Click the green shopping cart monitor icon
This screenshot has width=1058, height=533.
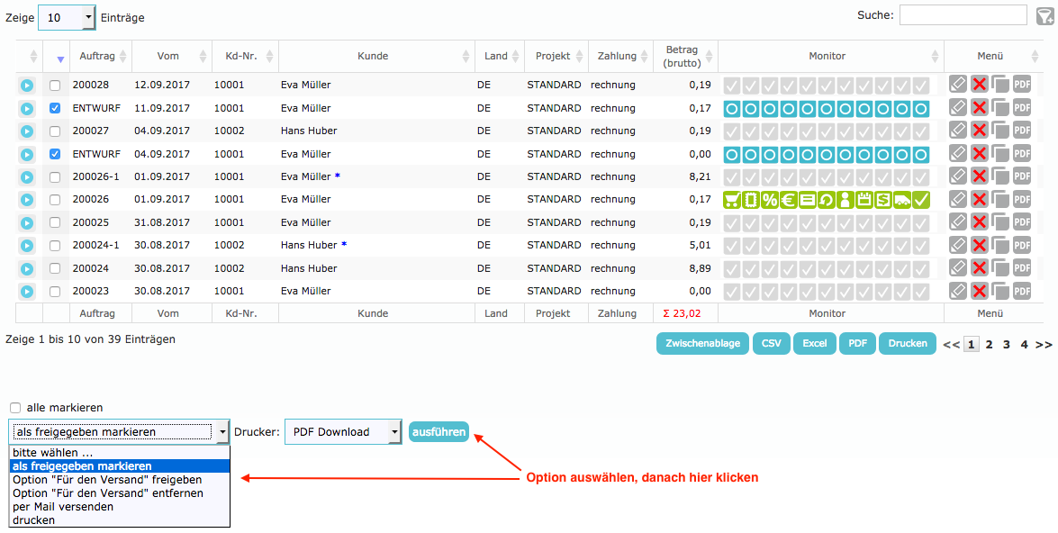[732, 200]
